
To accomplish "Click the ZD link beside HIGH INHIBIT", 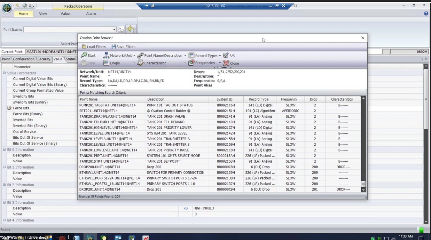I will [x=185, y=208].
